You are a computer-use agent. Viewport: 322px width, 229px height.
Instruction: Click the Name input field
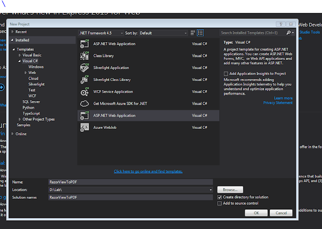click(x=131, y=182)
